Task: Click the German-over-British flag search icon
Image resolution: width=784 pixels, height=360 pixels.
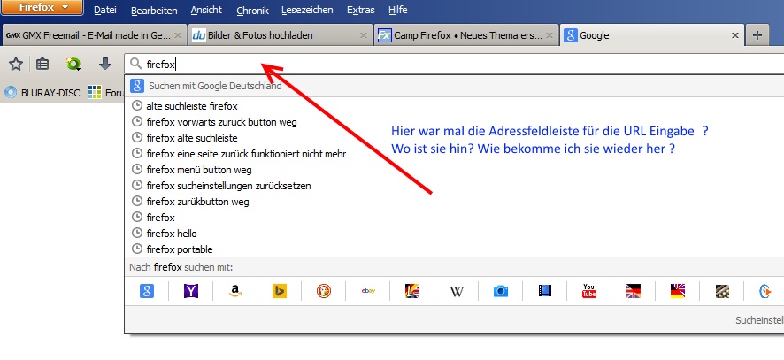Action: point(634,291)
